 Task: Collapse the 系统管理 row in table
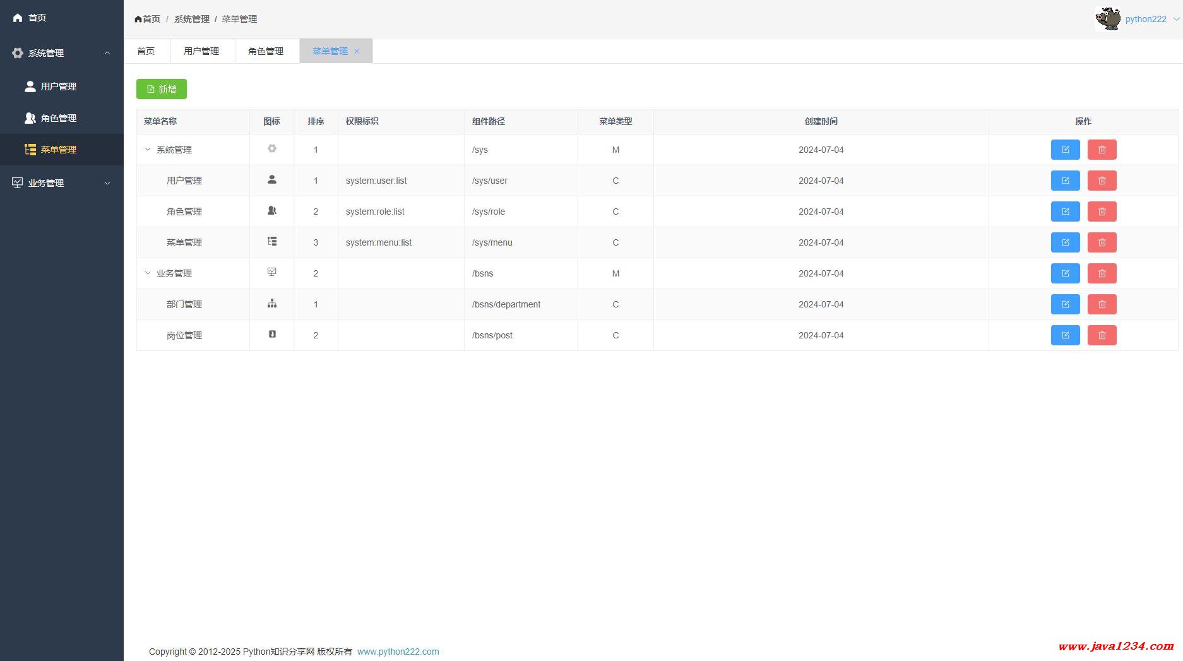(148, 150)
